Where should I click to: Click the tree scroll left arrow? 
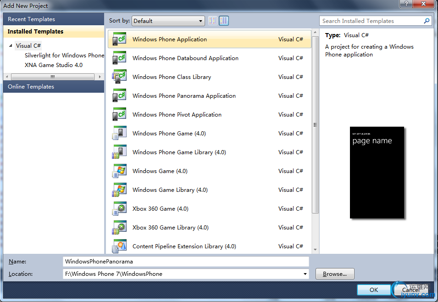coord(7,77)
